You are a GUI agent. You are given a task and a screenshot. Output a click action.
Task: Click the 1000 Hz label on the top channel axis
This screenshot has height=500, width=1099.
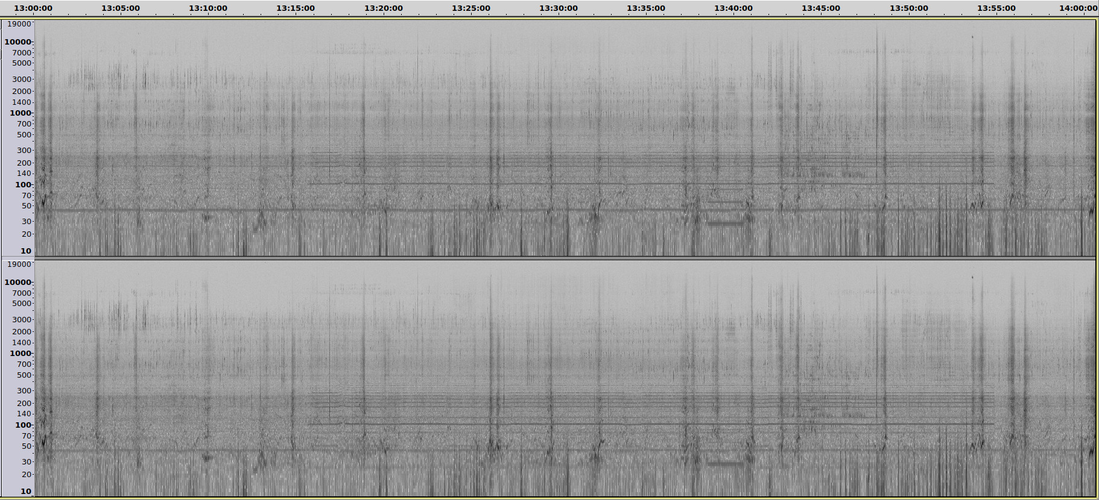coord(21,113)
